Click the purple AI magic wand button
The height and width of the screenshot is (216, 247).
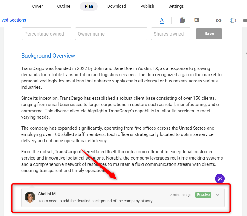(219, 179)
